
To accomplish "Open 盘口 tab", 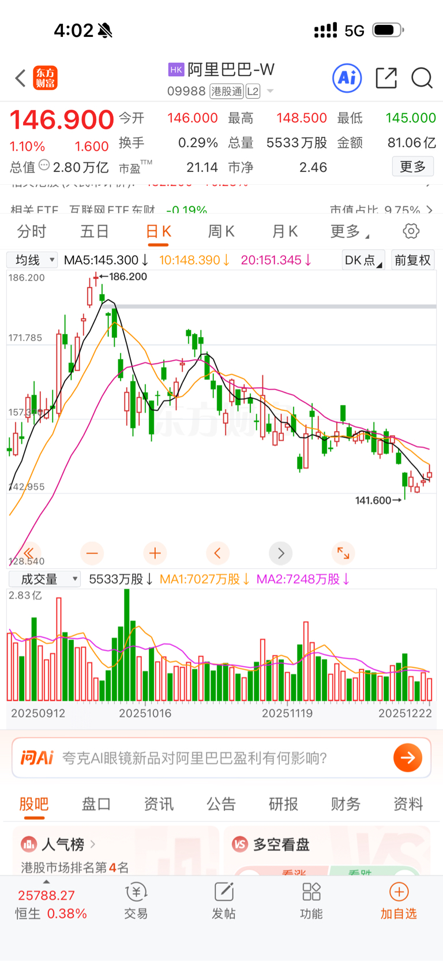I will point(96,804).
